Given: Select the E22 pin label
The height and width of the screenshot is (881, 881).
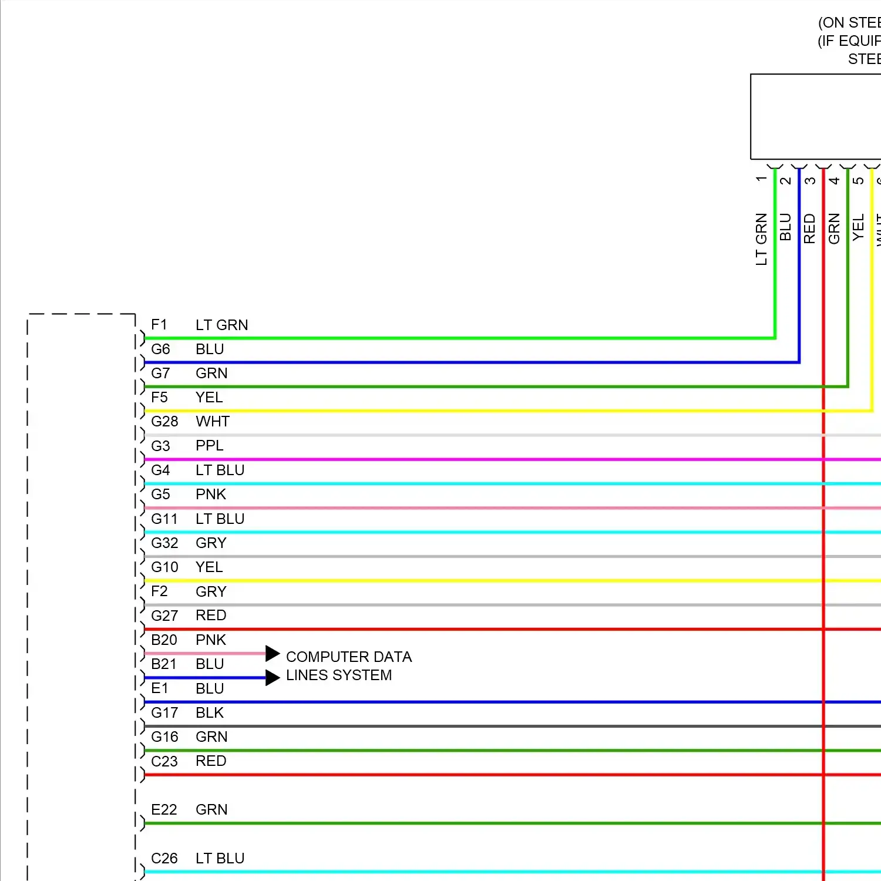Looking at the screenshot, I should [x=164, y=809].
